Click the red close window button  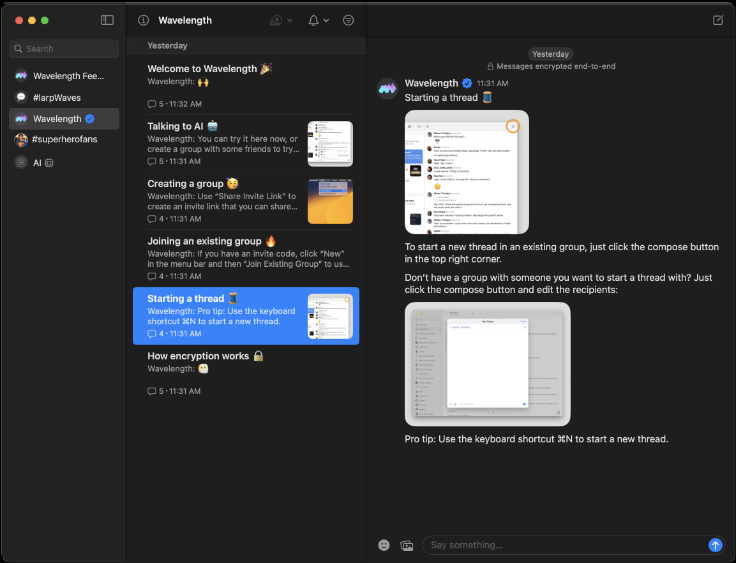19,20
